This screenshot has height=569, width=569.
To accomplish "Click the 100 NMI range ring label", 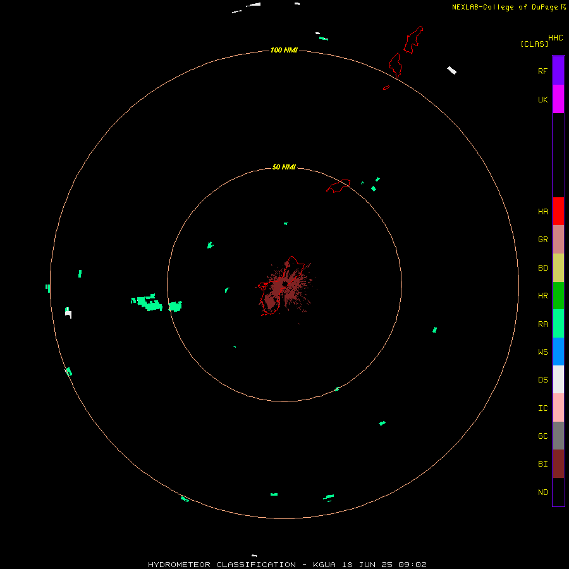I will (x=284, y=50).
